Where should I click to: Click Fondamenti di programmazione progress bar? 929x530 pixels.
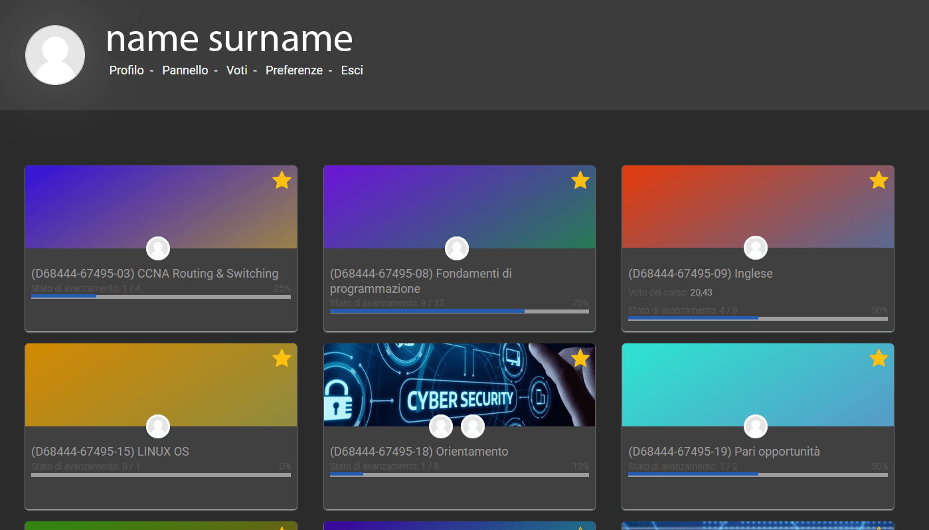[x=460, y=311]
